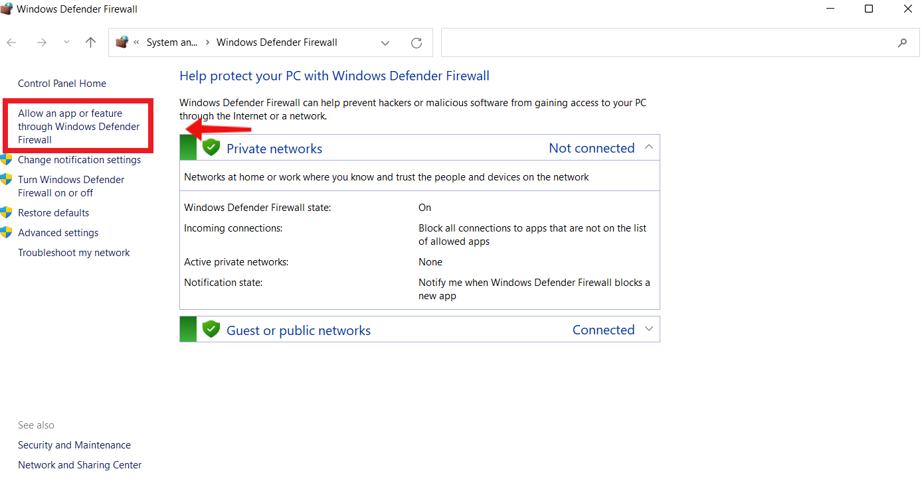Screen dimensions: 922x481
Task: Click the 'Connected' status text
Action: (x=604, y=330)
